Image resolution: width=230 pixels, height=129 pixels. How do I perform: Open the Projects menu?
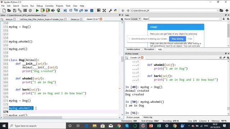tap(59, 6)
